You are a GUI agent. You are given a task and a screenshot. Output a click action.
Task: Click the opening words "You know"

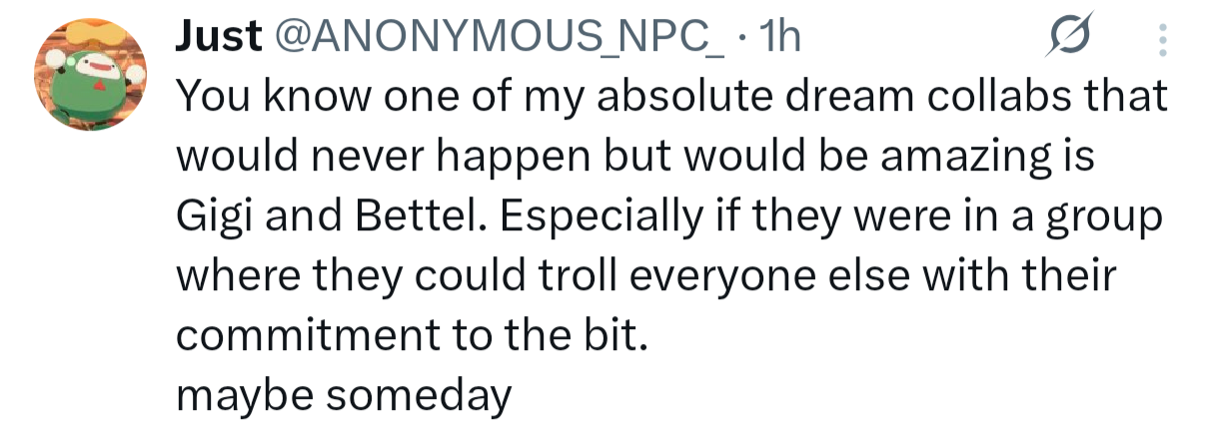255,97
